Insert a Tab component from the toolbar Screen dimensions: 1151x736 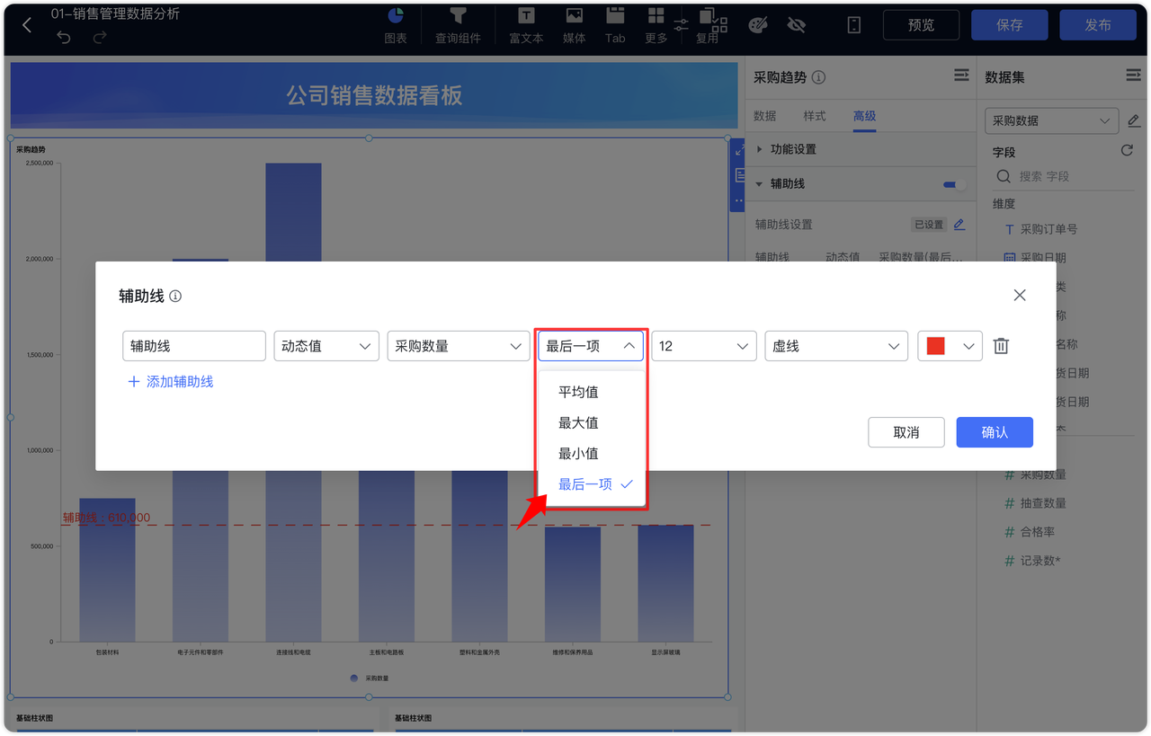click(615, 24)
